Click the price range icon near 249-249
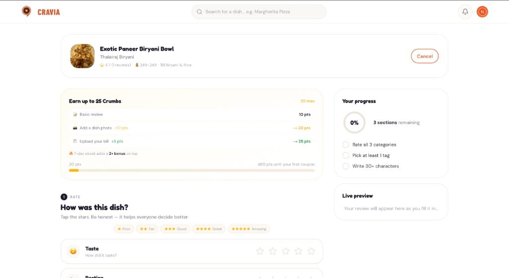This screenshot has width=509, height=278. coord(137,65)
